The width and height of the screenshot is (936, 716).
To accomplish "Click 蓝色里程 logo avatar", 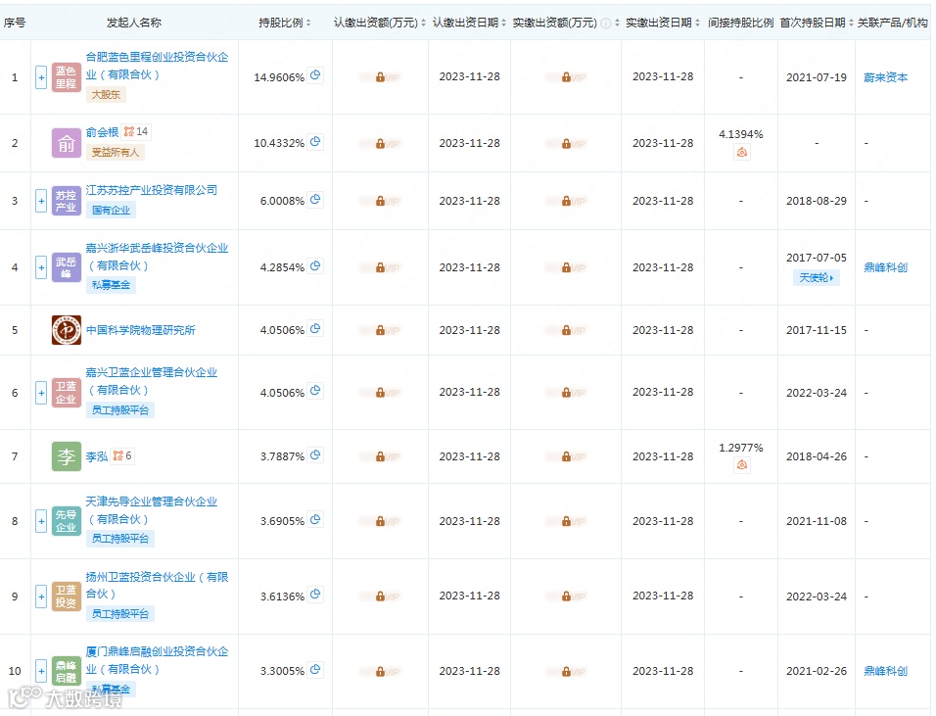I will 67,77.
